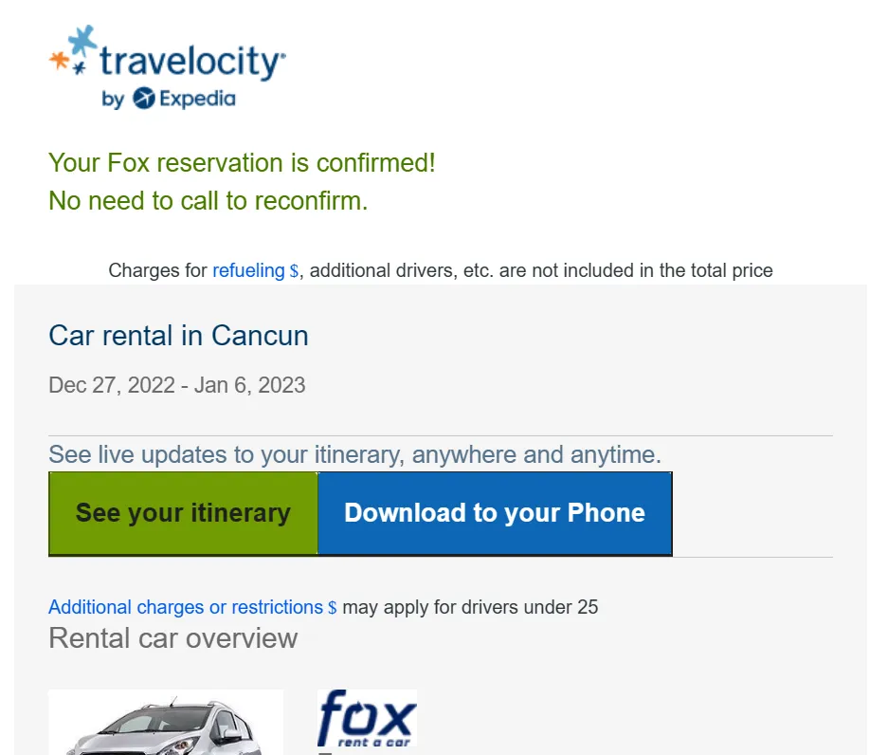Viewport: 870px width, 755px height.
Task: Select the Dec 27, 2022 - Jan 6, 2023 dates
Action: (177, 385)
